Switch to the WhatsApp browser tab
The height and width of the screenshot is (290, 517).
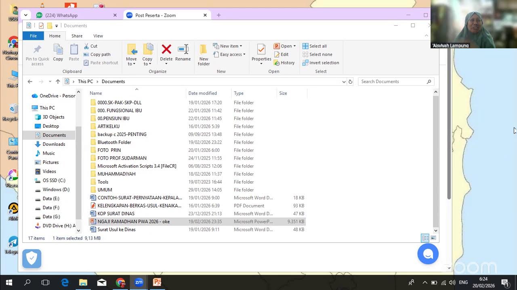[76, 15]
